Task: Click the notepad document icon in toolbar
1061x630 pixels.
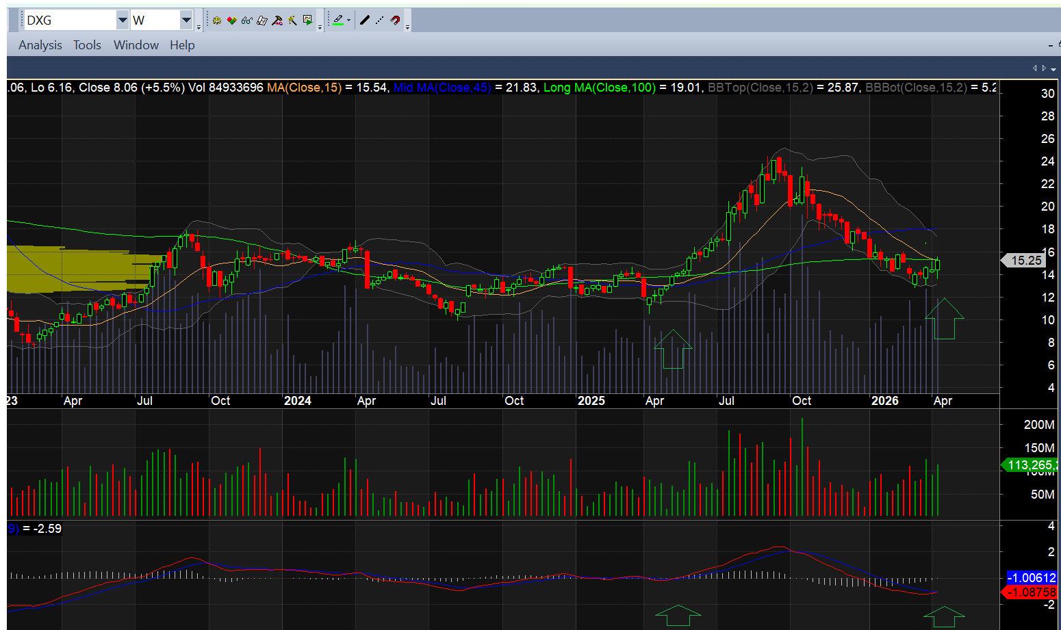Action: tap(262, 21)
